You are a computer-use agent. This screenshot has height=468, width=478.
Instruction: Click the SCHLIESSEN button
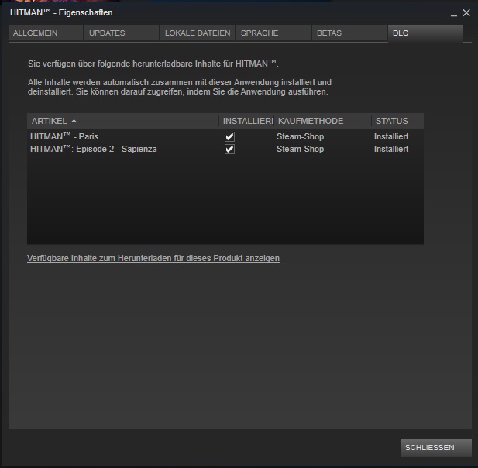pos(436,448)
